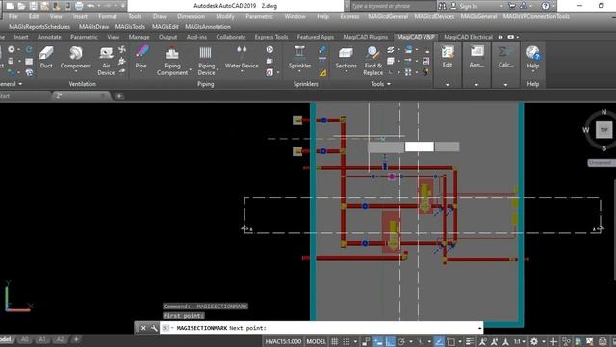616x347 pixels.
Task: Open workspace switching gear in status bar
Action: tap(534, 341)
